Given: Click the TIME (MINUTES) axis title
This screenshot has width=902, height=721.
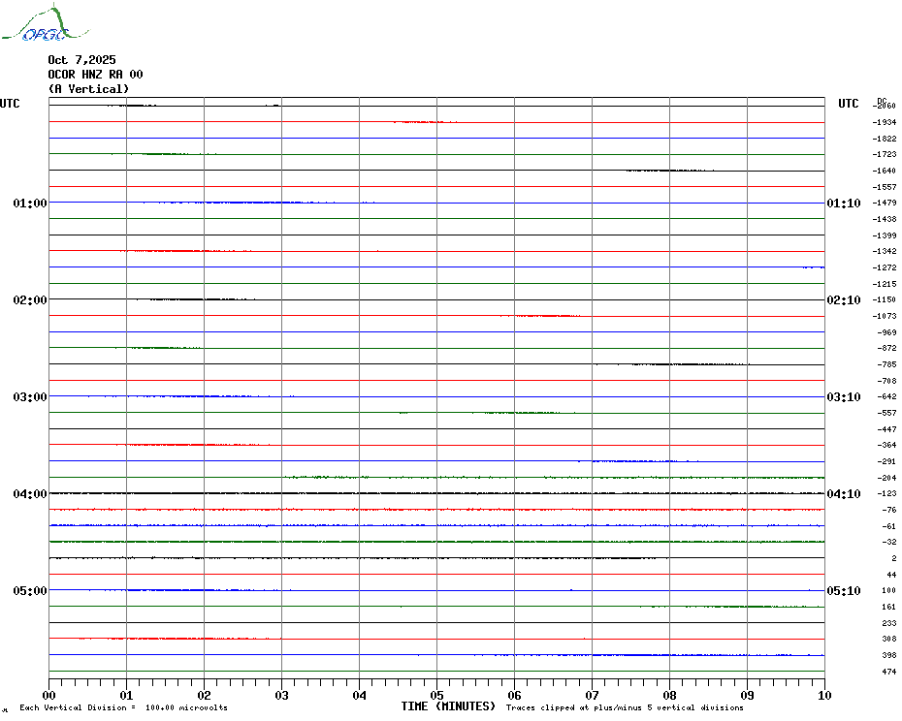Looking at the screenshot, I should (x=448, y=706).
